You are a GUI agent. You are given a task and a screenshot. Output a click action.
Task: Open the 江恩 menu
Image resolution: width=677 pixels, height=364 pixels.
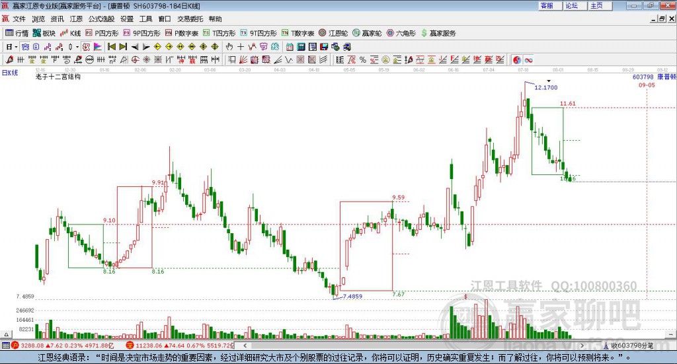coord(76,19)
